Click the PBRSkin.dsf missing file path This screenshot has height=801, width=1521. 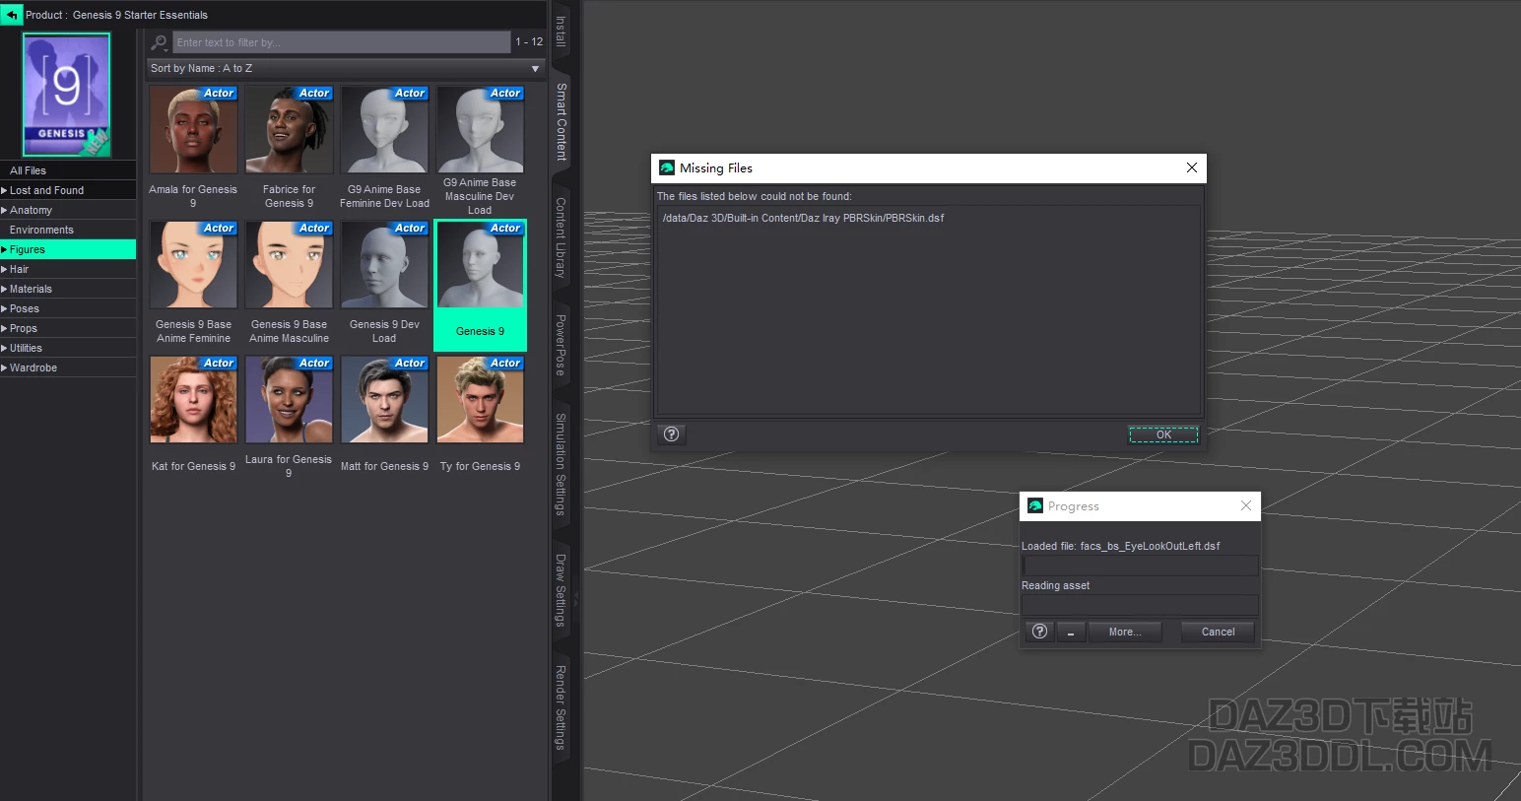pyautogui.click(x=803, y=218)
